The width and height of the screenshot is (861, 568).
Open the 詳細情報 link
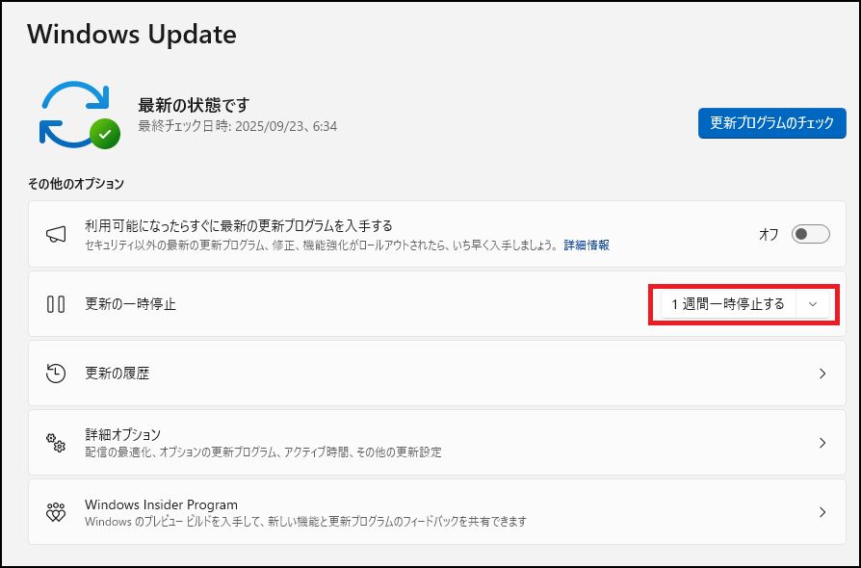pyautogui.click(x=587, y=245)
